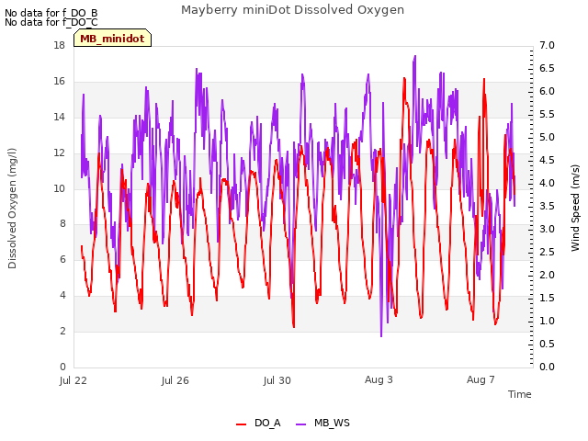Viewport: 588px width, 441px height.
Task: Click the 0 tick on left axis
Action: pos(62,367)
